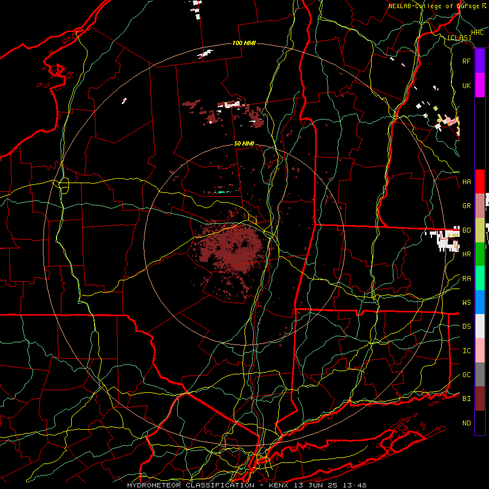Click the small green rain echo north of radar

(x=223, y=192)
